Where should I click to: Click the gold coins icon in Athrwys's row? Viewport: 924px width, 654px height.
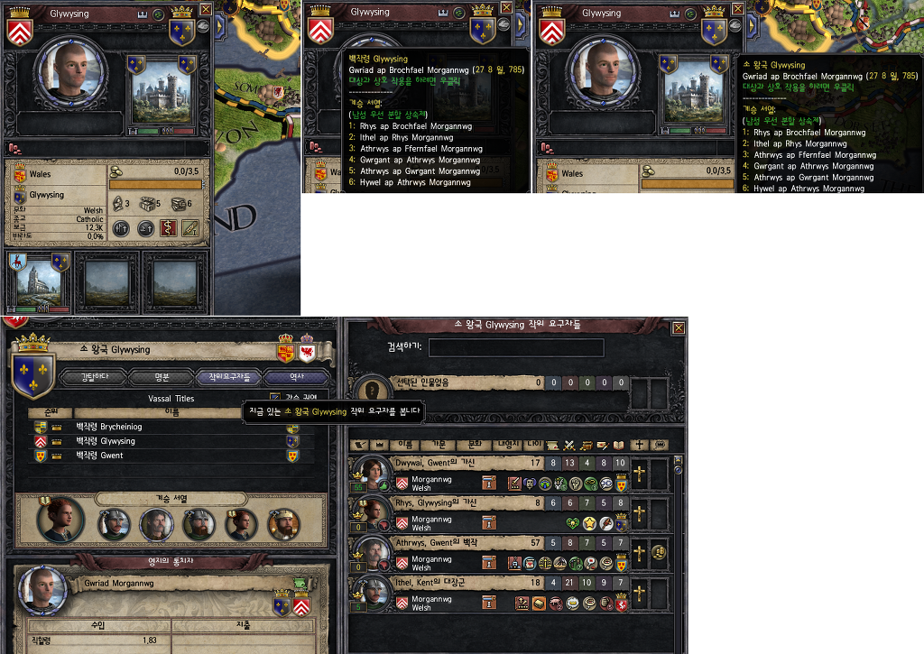(x=659, y=552)
